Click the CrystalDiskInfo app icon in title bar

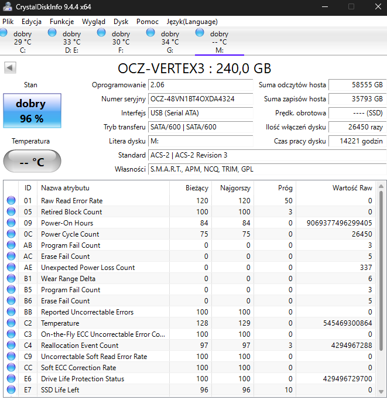pyautogui.click(x=7, y=6)
